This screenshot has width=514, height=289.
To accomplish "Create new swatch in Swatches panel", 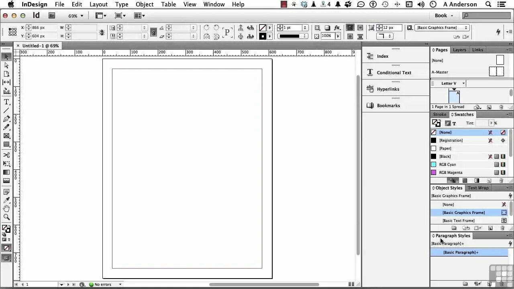I will click(489, 181).
